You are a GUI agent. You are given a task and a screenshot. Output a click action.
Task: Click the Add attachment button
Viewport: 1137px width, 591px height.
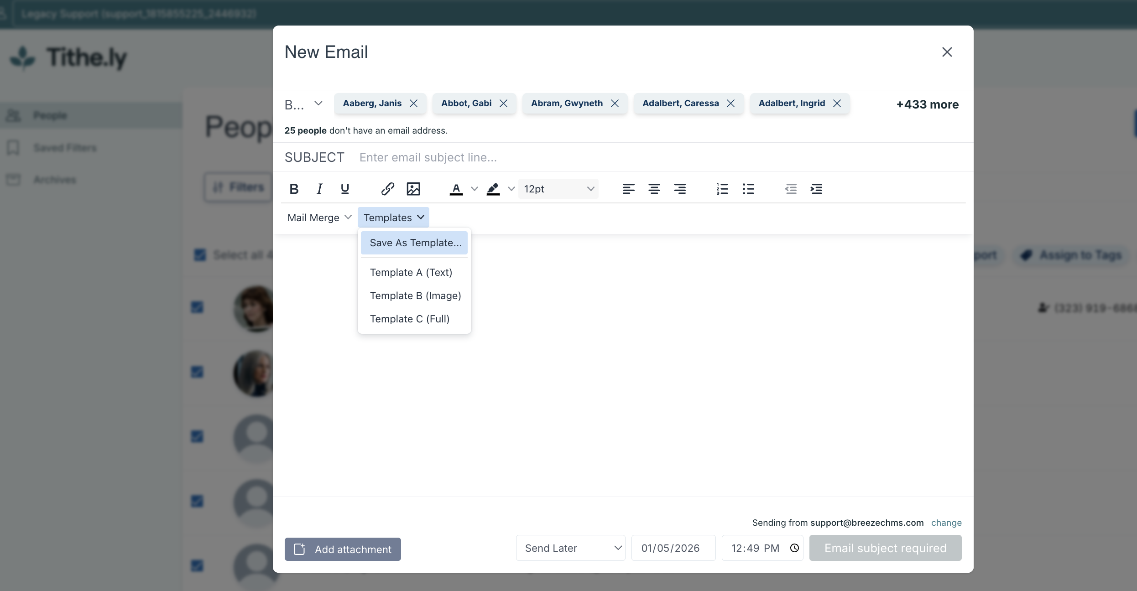click(343, 549)
